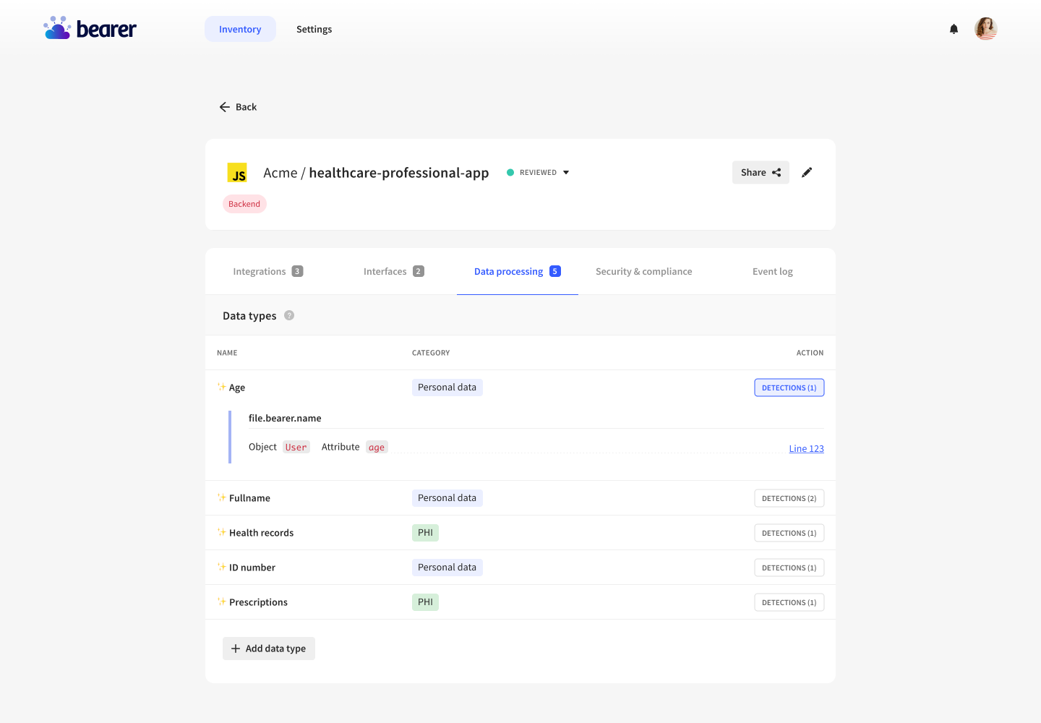Viewport: 1041px width, 723px height.
Task: Expand Detections for Health records
Action: 789,533
